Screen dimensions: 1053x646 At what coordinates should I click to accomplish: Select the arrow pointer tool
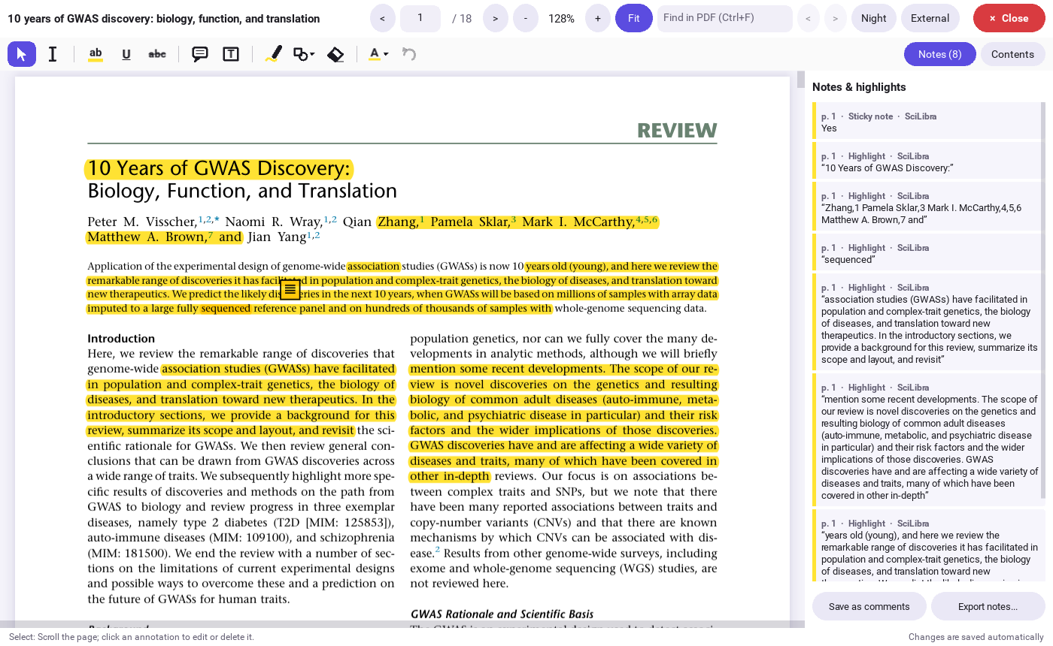[x=22, y=54]
